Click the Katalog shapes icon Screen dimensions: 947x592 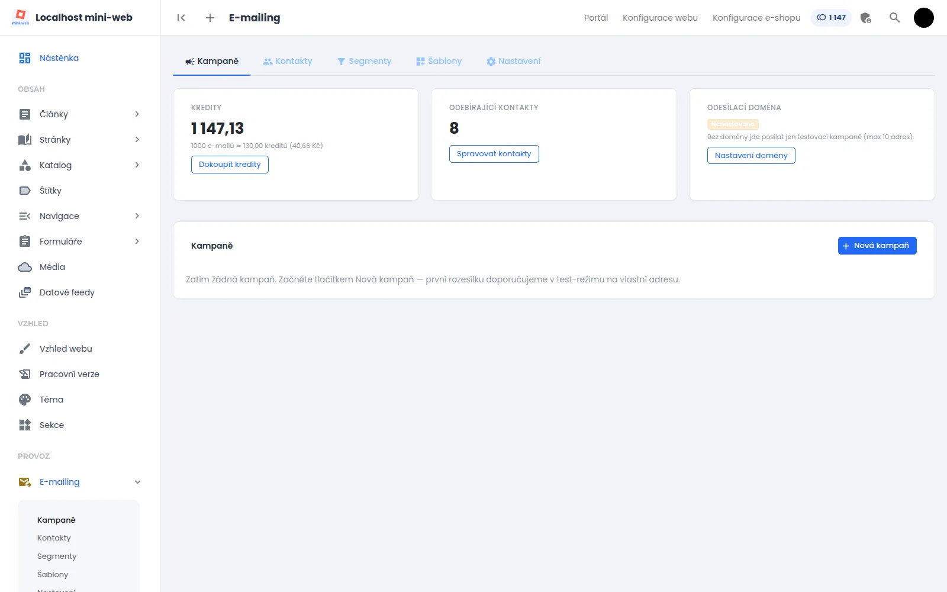[x=25, y=165]
